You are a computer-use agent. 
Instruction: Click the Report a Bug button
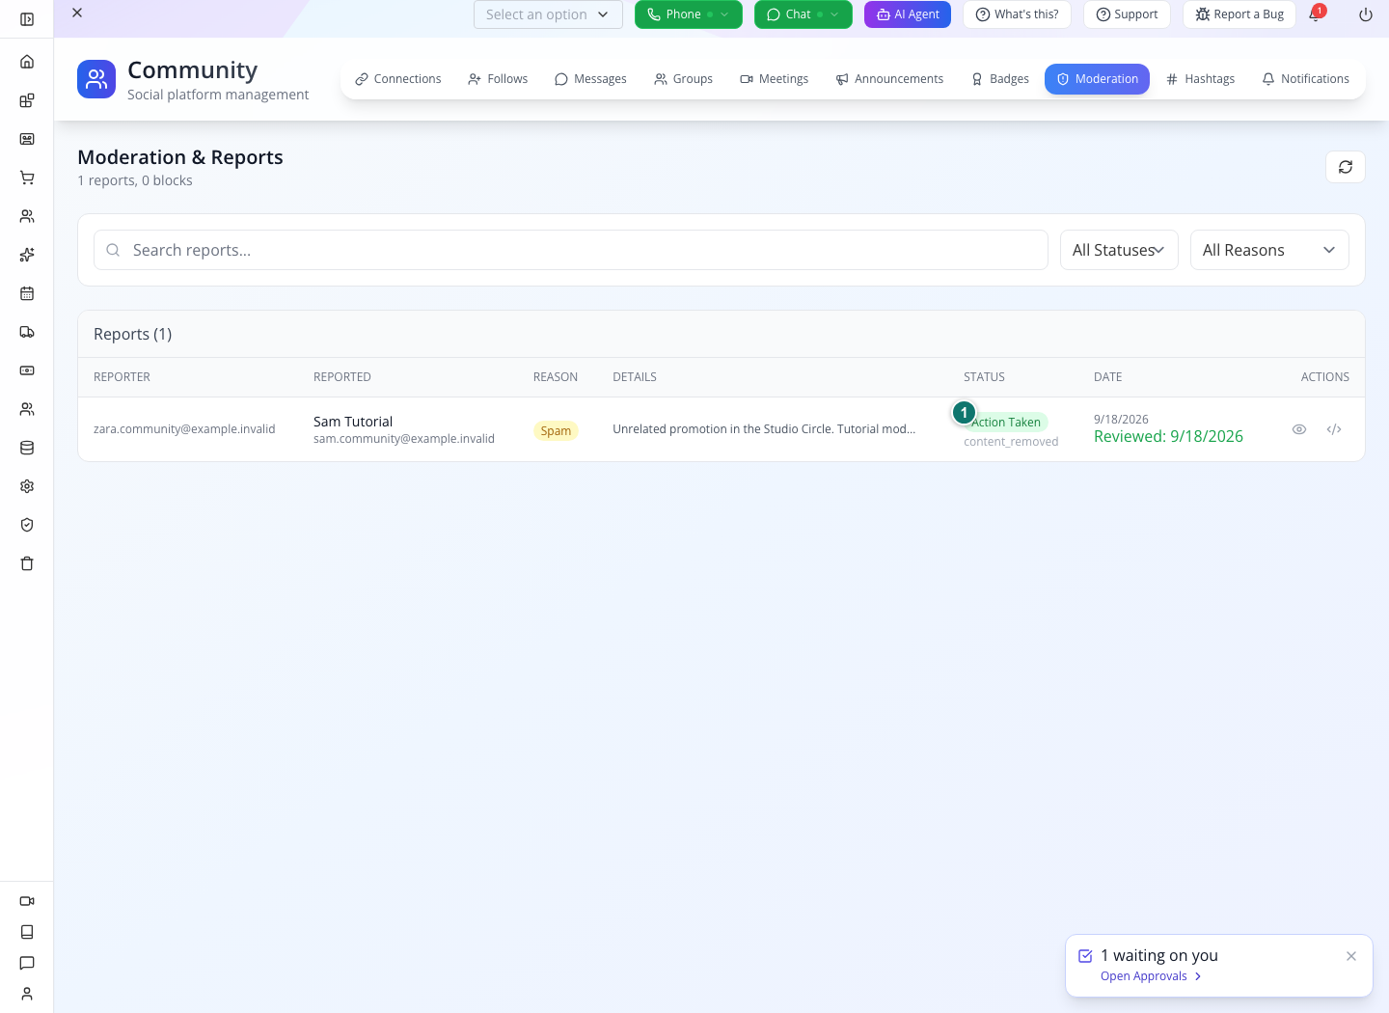tap(1239, 14)
